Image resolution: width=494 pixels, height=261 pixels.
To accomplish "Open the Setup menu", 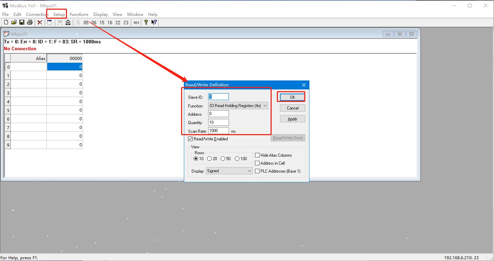I will [59, 15].
